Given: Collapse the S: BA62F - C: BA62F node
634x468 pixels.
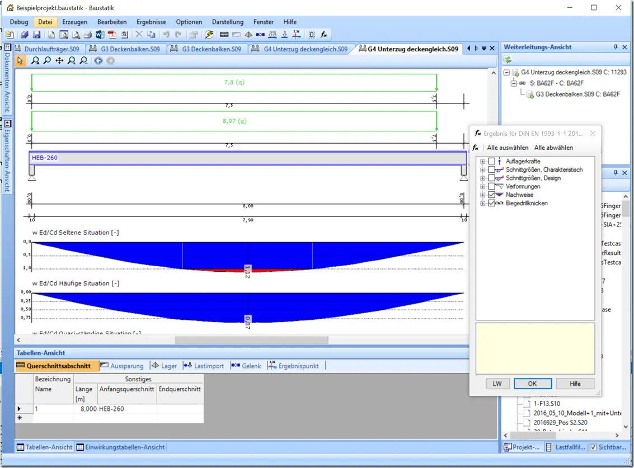Looking at the screenshot, I should pyautogui.click(x=514, y=83).
